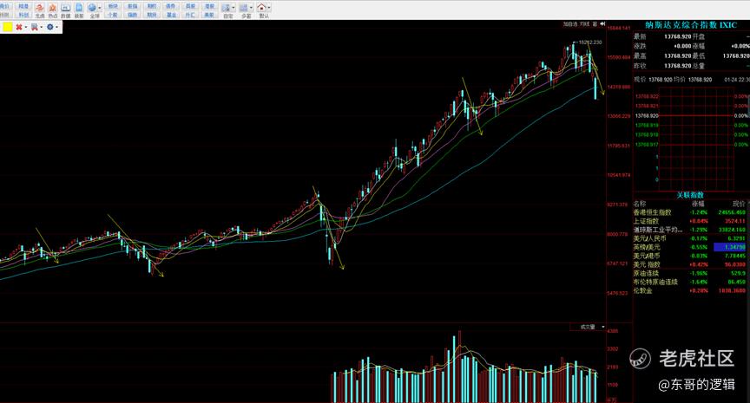Click the 关联指数 panel header
The image size is (750, 403).
point(690,195)
